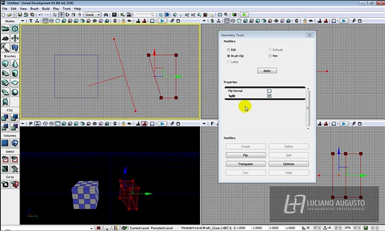Open bottom-left viewport options dropdown arrow
Screen dimensions: 385x231
point(22,124)
